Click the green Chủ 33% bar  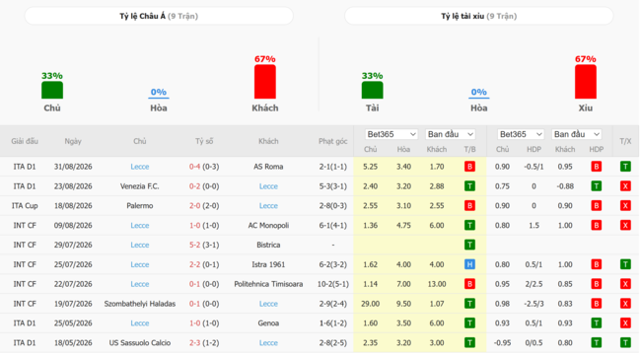click(52, 90)
